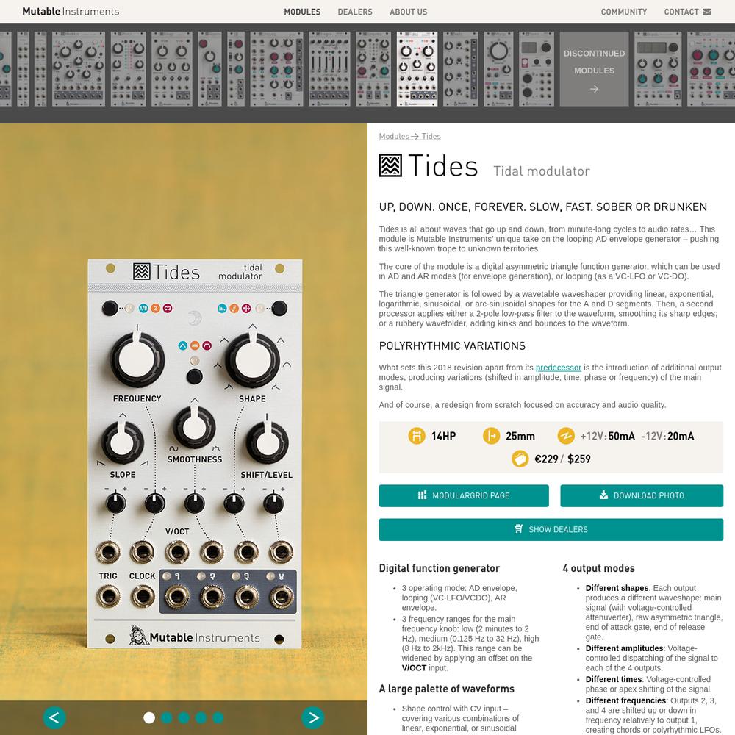Open the Ripples module thumbnail
The image size is (735, 735).
point(209,69)
